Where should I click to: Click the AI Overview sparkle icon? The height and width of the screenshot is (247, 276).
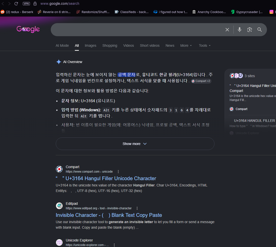(59, 62)
